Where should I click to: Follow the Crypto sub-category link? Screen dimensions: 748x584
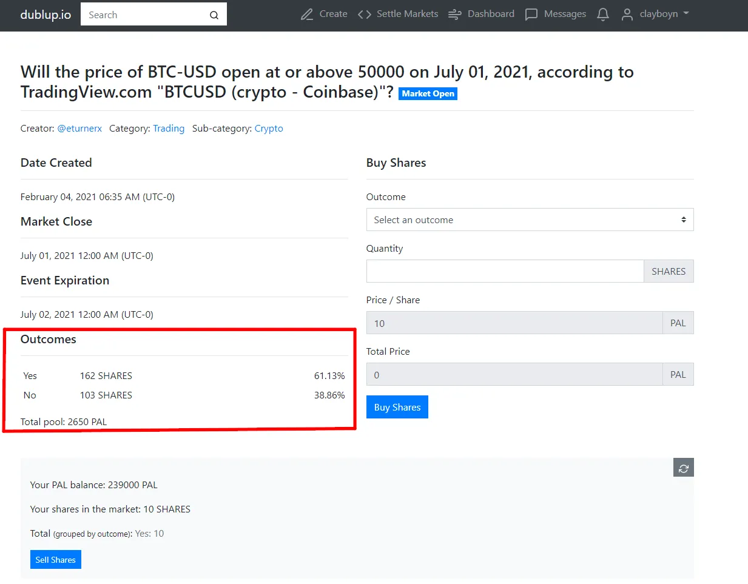(x=269, y=129)
